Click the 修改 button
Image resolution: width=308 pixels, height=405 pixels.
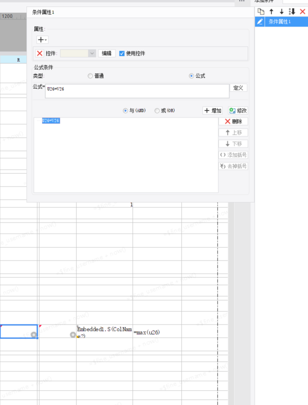238,110
